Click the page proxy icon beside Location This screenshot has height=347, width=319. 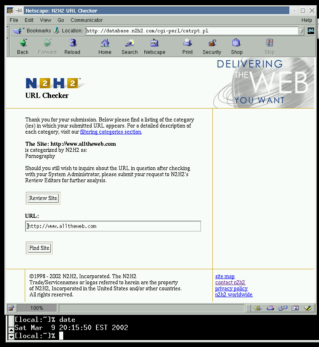click(x=57, y=30)
